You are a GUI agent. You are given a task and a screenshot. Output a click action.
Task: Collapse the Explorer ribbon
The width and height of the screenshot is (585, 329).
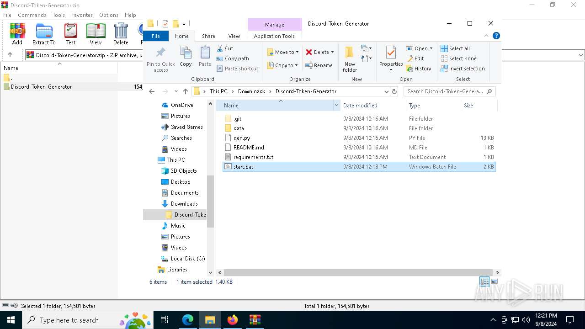(x=486, y=36)
